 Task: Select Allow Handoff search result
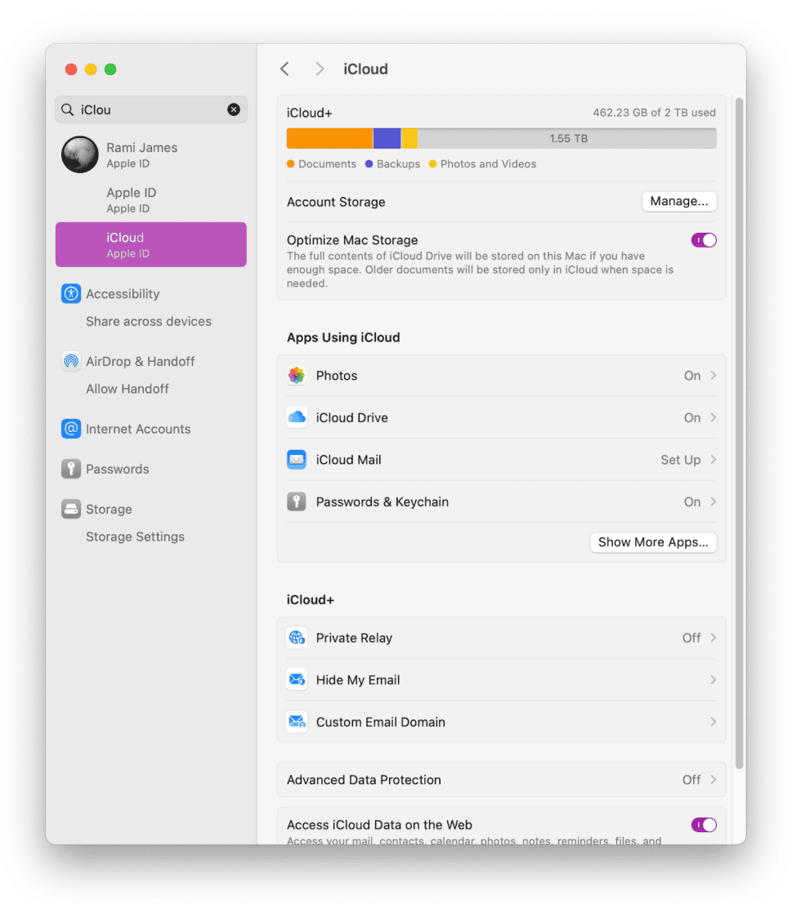tap(128, 390)
